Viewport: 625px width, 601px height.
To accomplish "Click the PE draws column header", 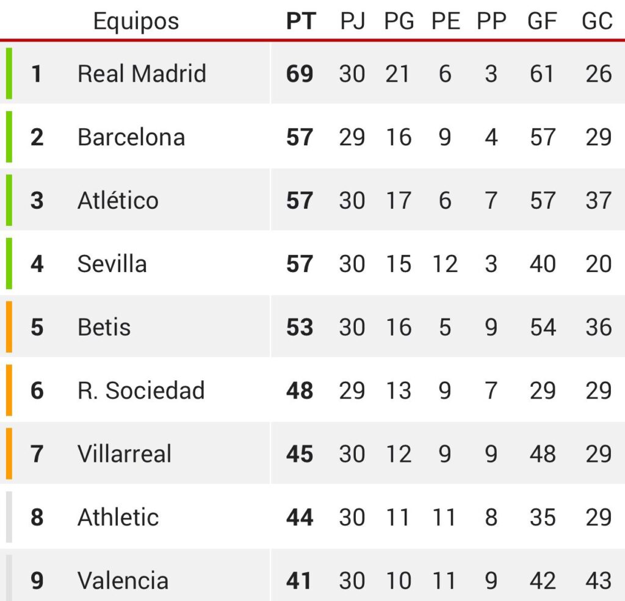I will tap(446, 21).
